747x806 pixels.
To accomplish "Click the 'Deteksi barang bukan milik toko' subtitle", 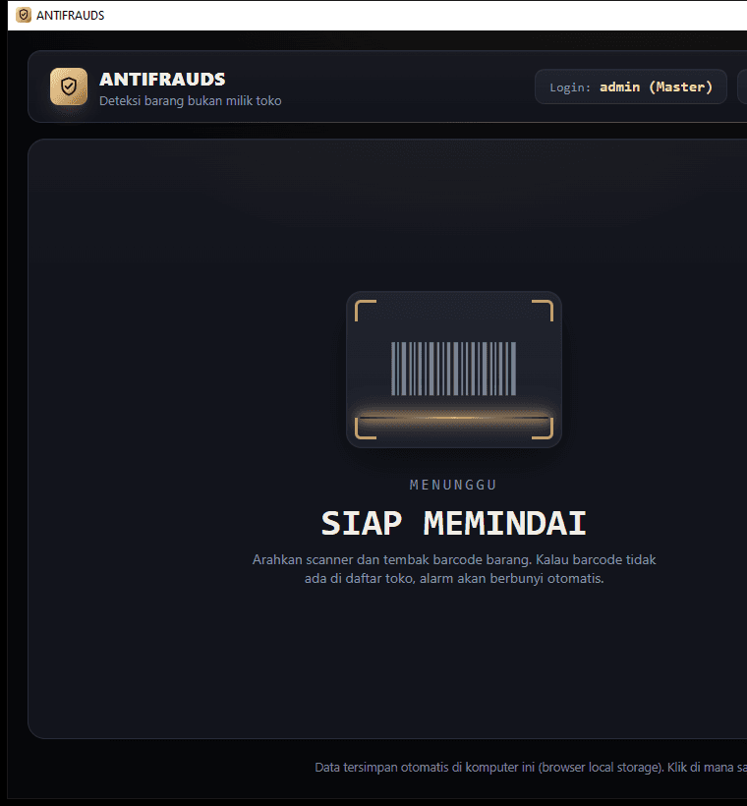I will 191,100.
